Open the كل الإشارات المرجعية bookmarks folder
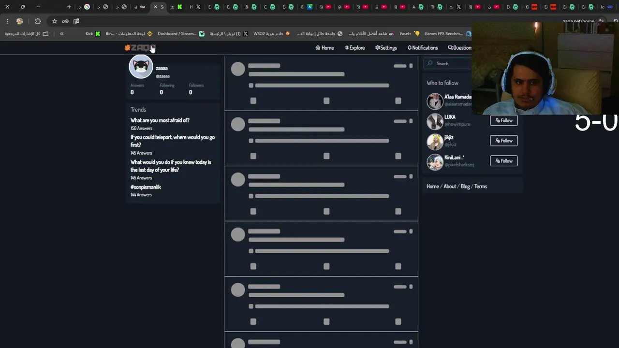This screenshot has height=348, width=619. click(27, 34)
